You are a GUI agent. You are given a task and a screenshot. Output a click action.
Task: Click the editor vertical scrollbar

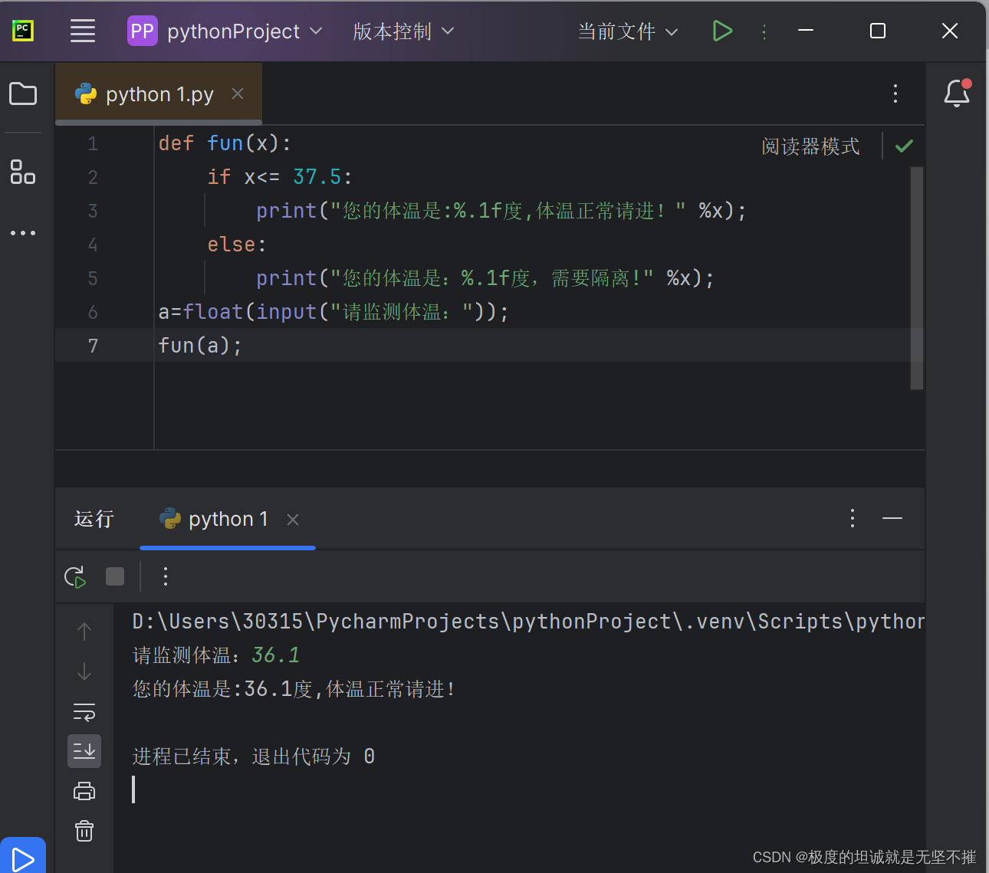pyautogui.click(x=916, y=278)
